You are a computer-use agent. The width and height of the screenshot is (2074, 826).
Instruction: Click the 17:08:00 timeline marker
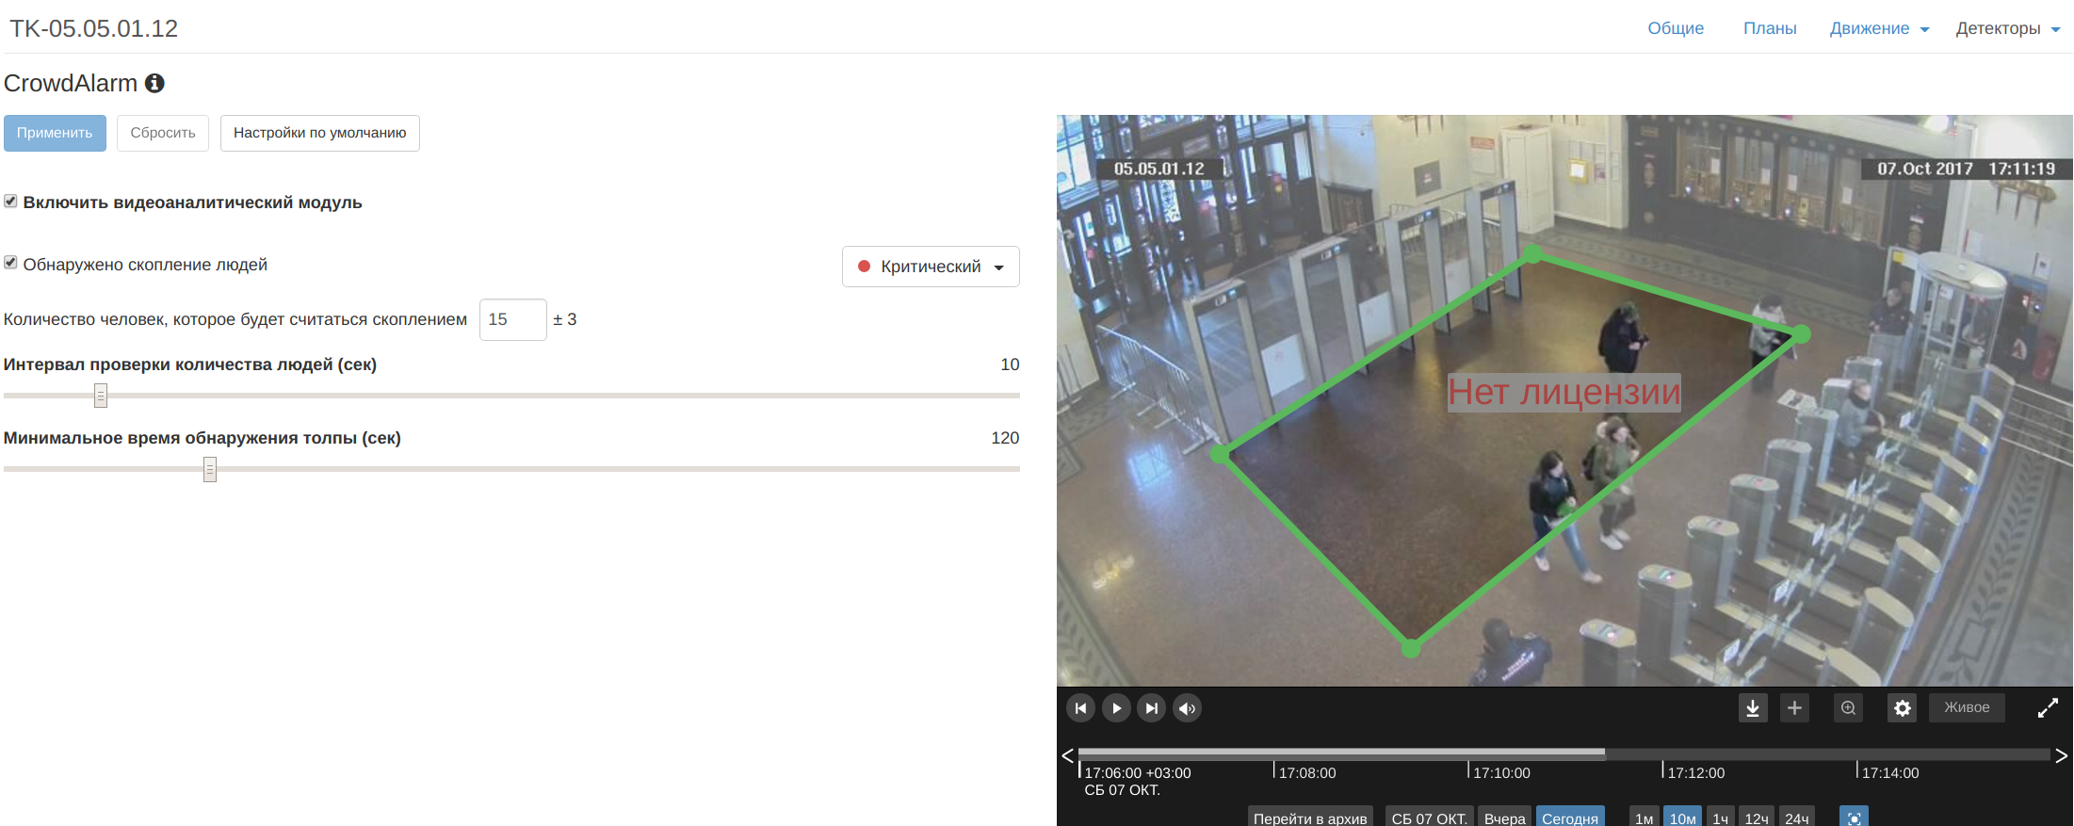point(1305,772)
